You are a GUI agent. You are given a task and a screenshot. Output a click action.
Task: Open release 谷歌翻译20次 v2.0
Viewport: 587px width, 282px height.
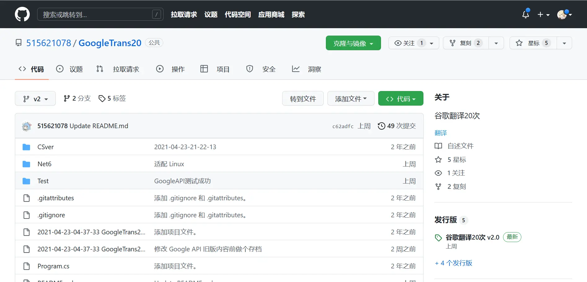tap(472, 237)
